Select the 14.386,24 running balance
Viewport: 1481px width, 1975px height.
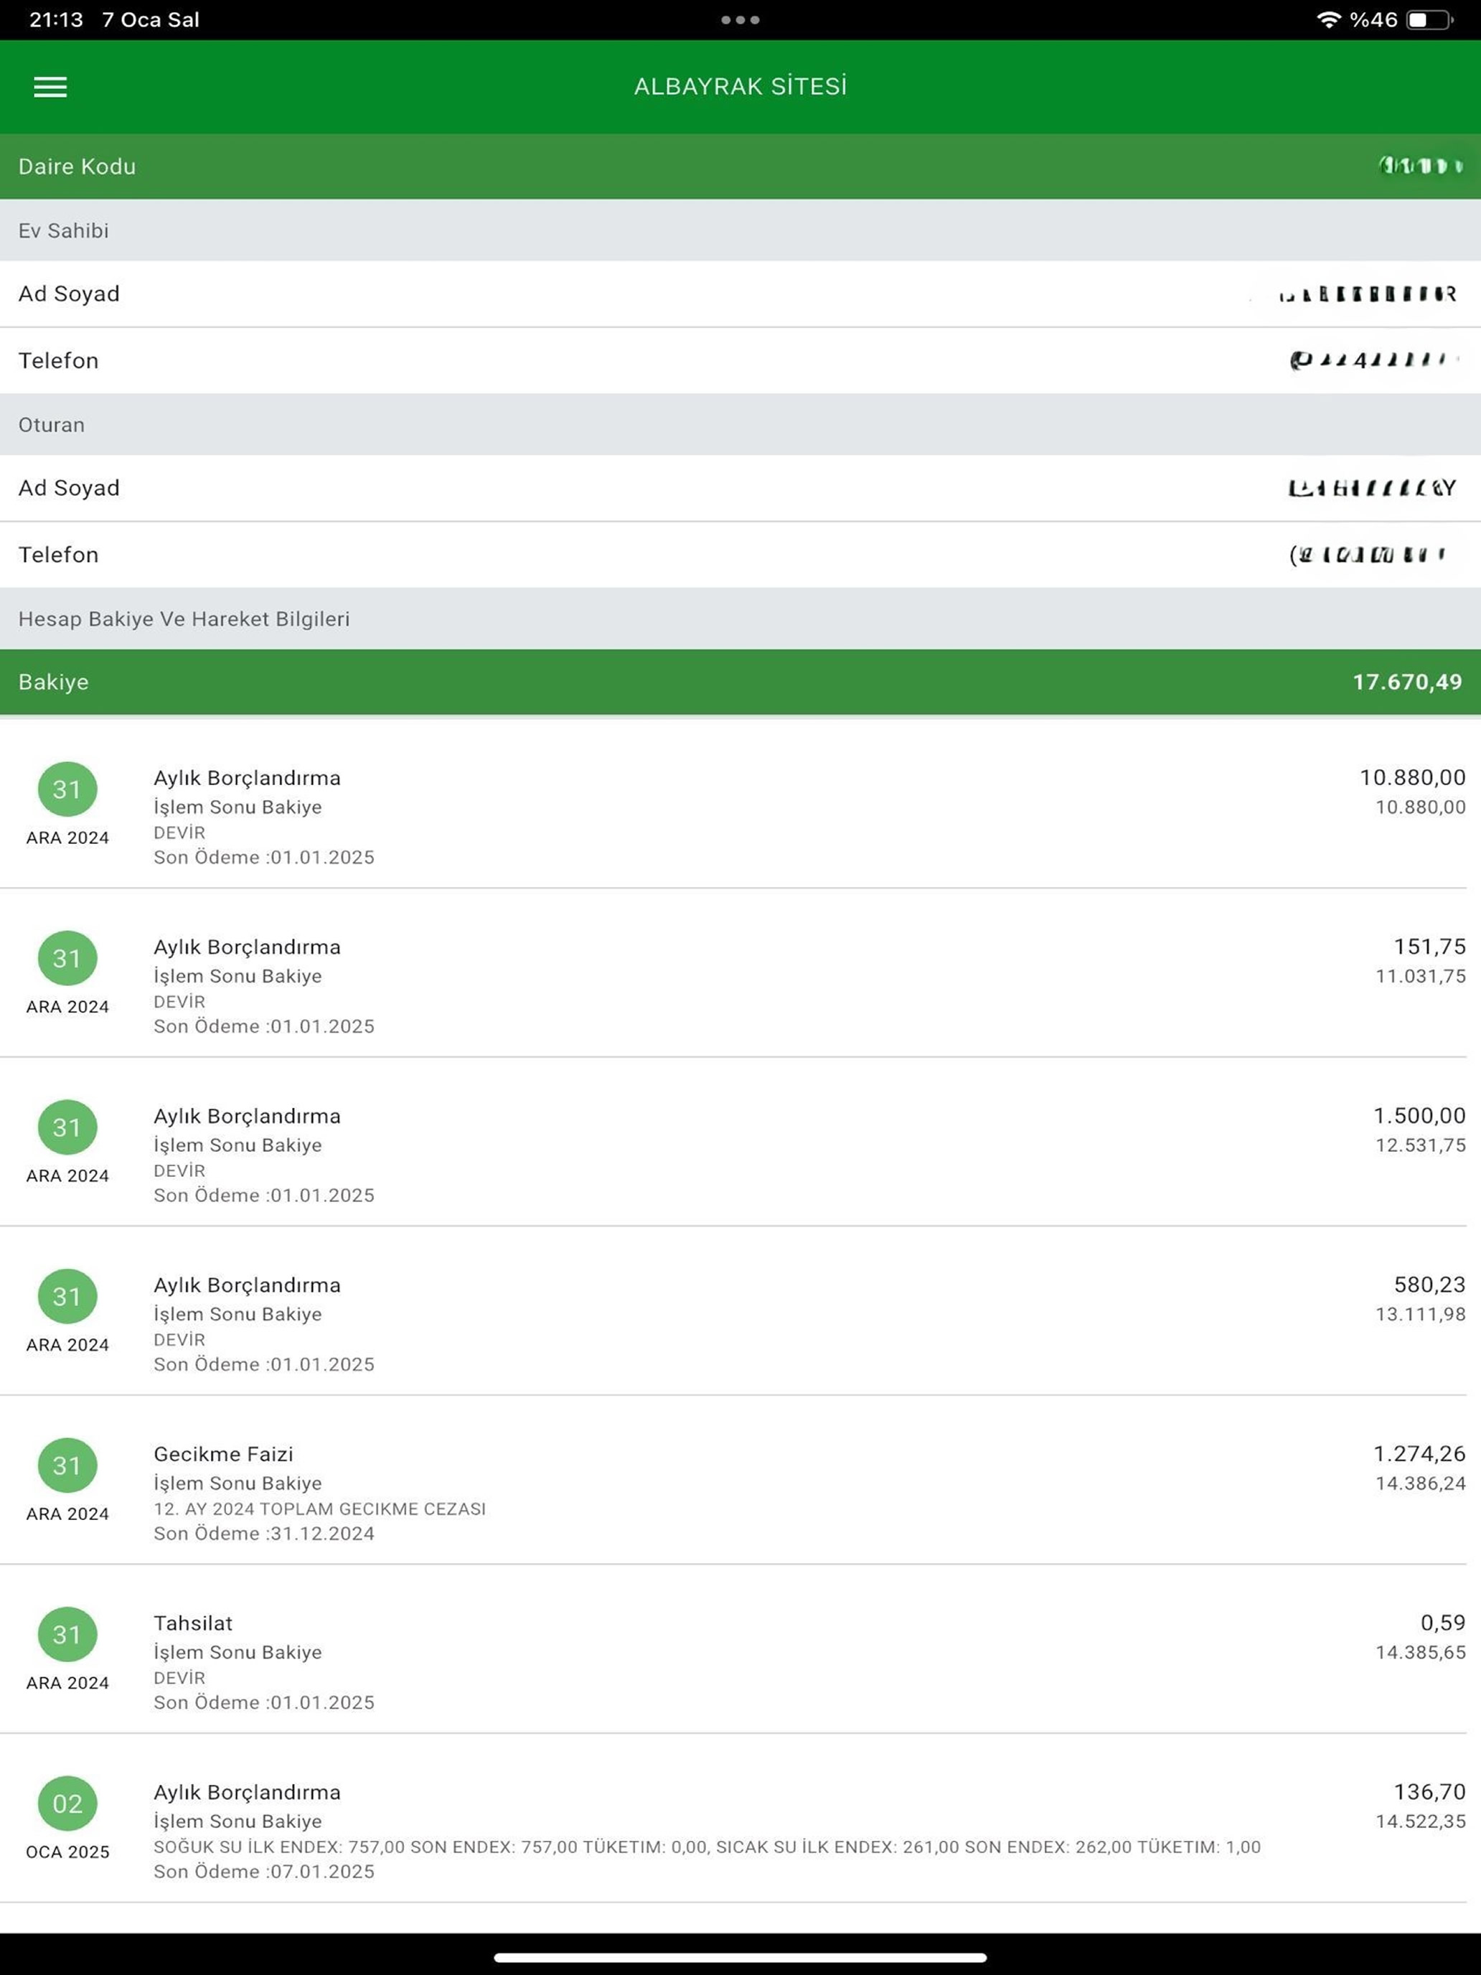[1420, 1483]
